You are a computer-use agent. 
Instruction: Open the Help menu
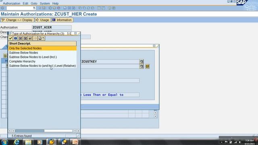pos(55,3)
